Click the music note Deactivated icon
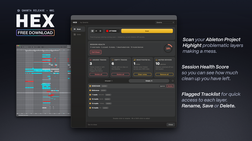252x141 pixels. 134,60
